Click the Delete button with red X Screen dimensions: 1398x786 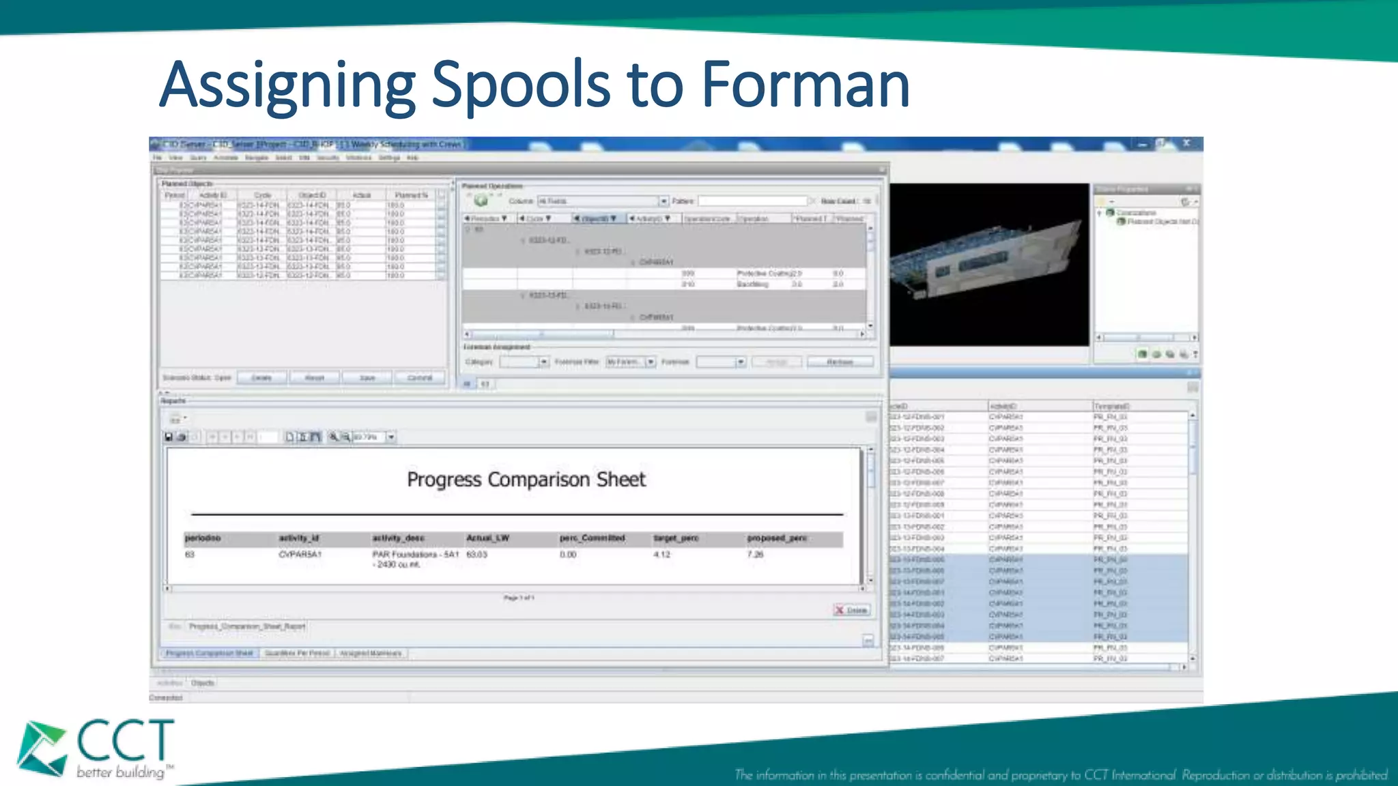point(851,610)
